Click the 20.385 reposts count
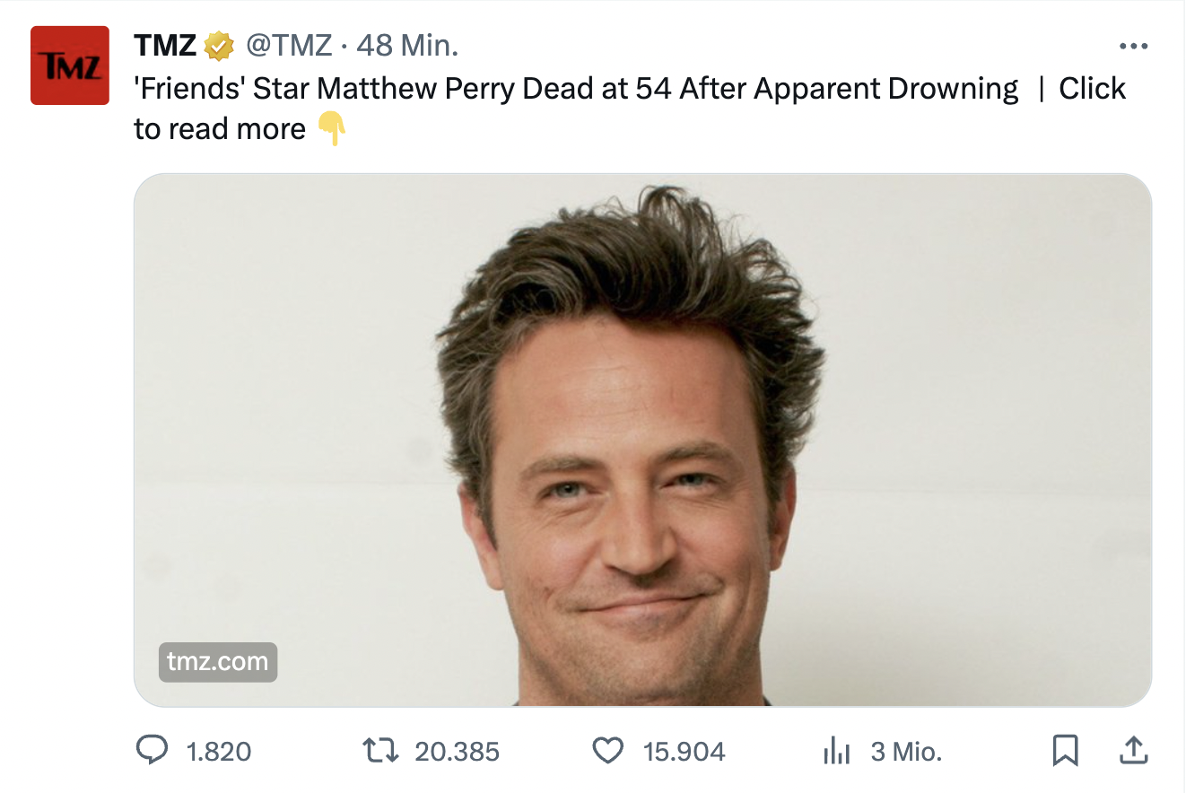This screenshot has height=793, width=1186. coord(457,752)
